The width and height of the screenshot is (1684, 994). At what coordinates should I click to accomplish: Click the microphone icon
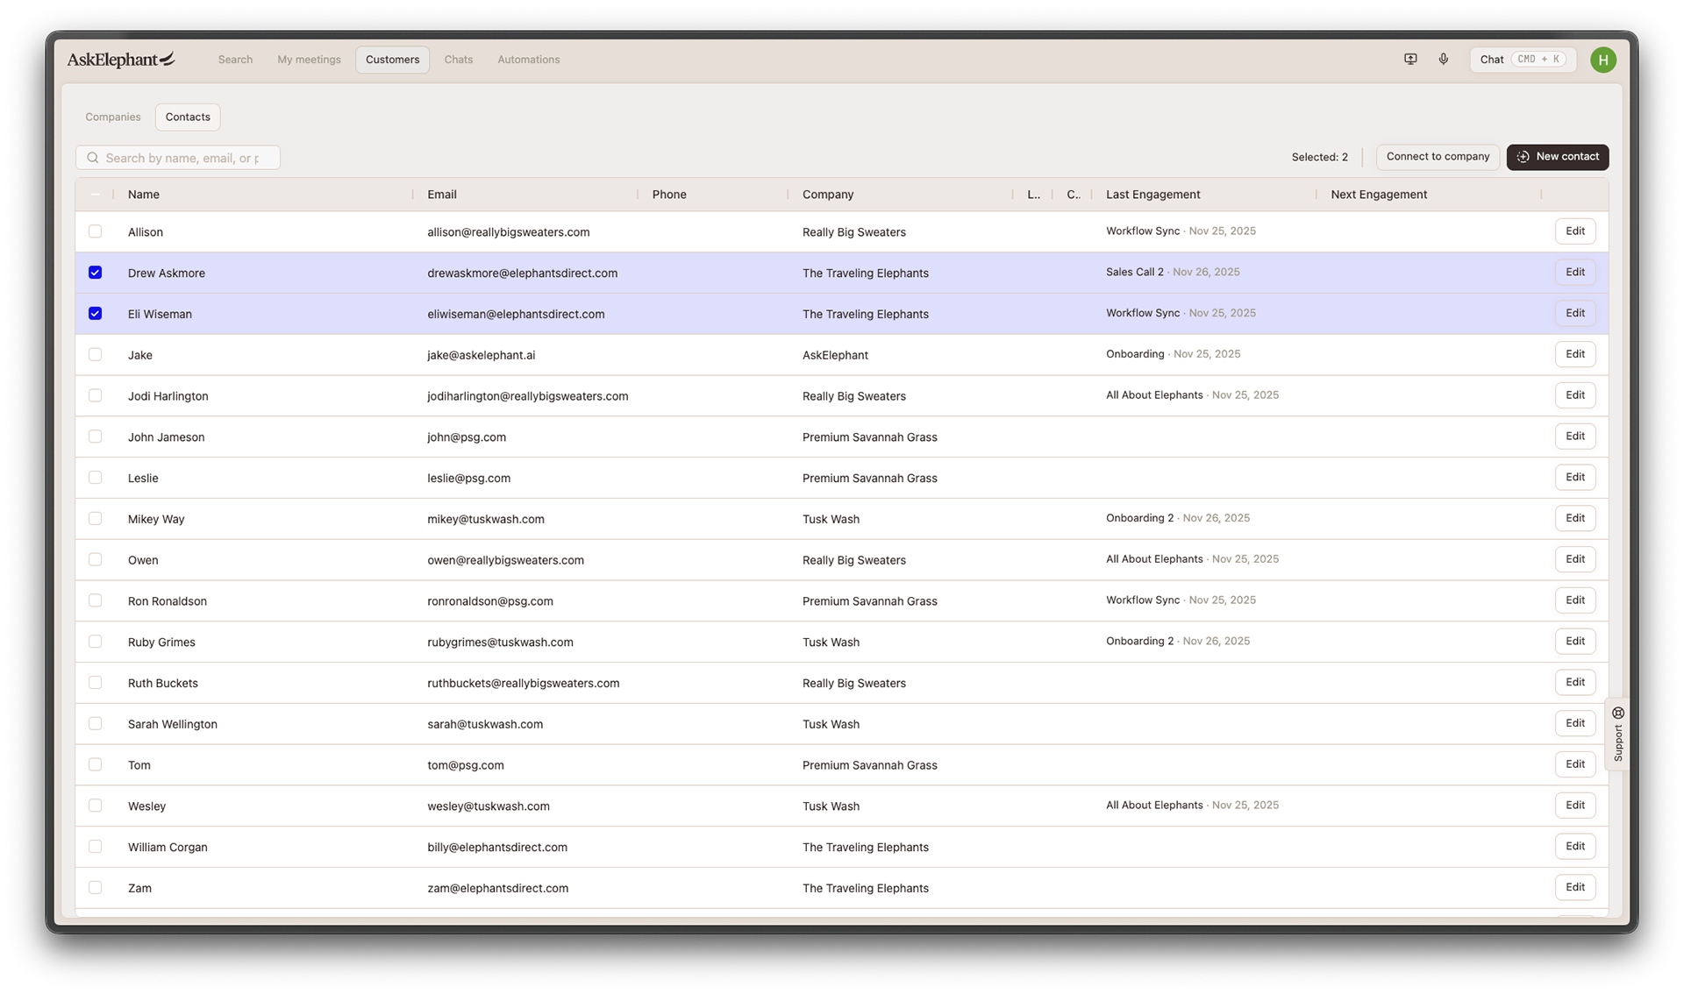(x=1444, y=60)
